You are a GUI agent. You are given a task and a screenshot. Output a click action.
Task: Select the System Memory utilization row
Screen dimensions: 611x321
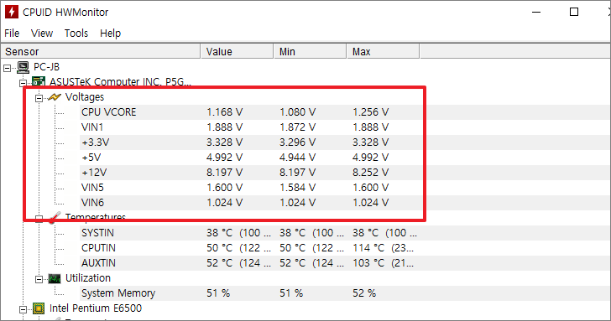(249, 293)
